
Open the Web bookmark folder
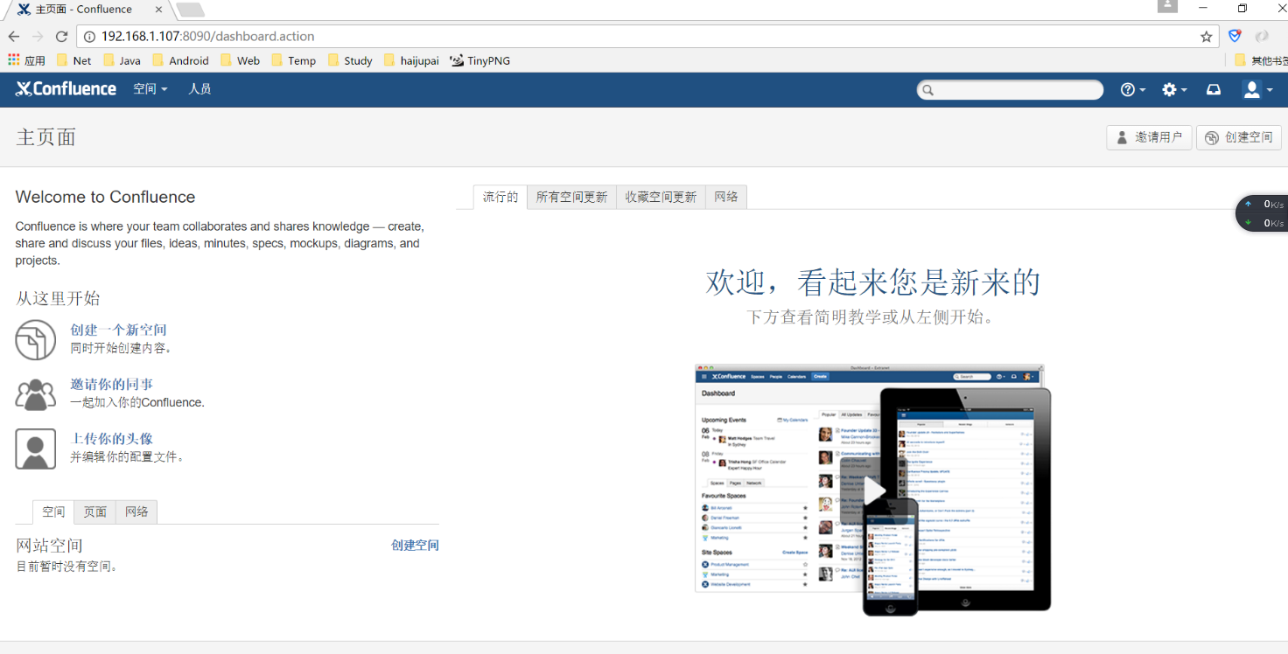240,60
